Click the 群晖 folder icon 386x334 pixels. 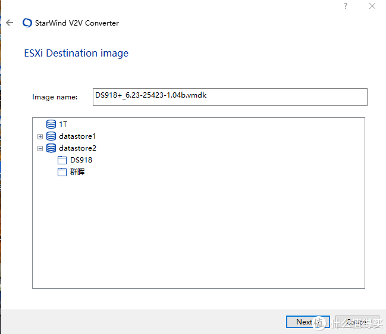click(62, 172)
